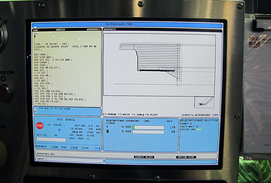Select the highlighted Z axis marker
The height and width of the screenshot is (183, 271).
(x=107, y=132)
